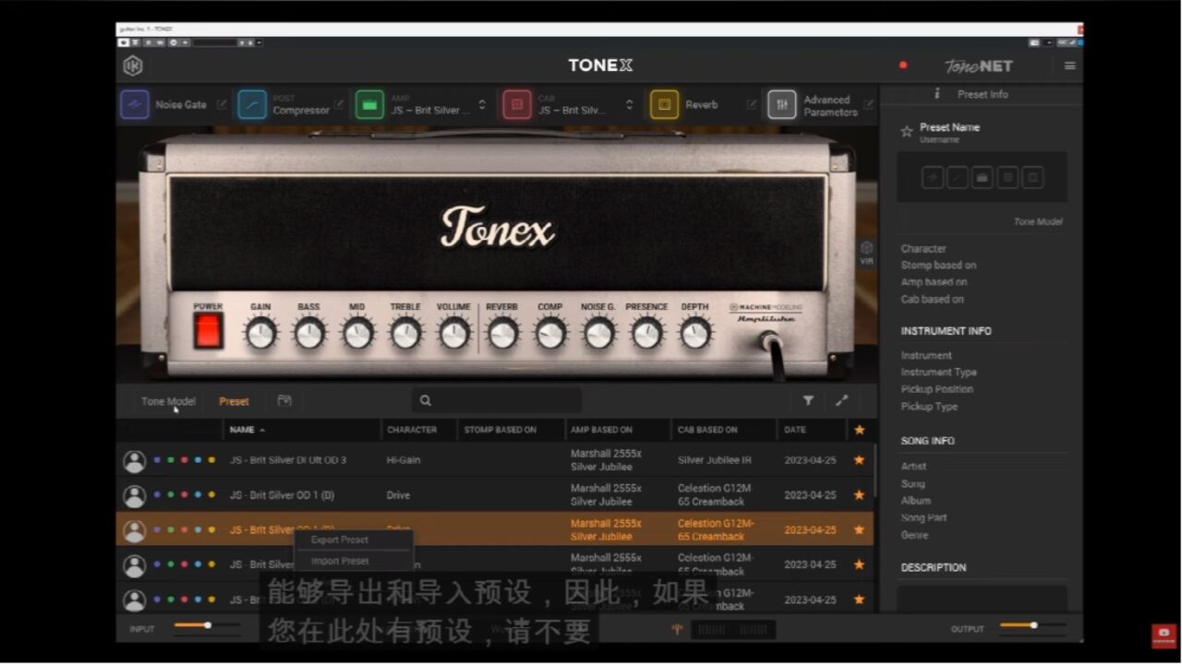Toggle the red CAB module icon

(517, 104)
